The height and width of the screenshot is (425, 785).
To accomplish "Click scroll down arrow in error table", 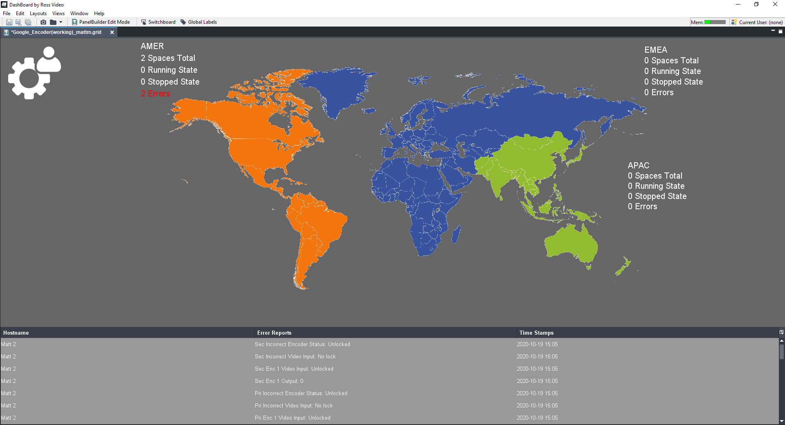I will click(x=781, y=421).
